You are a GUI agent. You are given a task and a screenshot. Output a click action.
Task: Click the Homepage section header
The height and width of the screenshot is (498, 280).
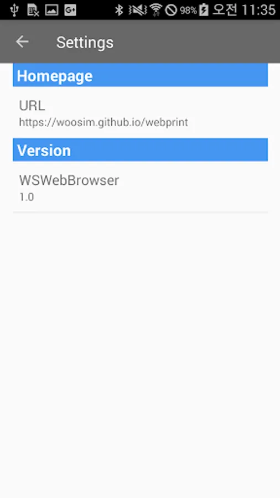141,75
